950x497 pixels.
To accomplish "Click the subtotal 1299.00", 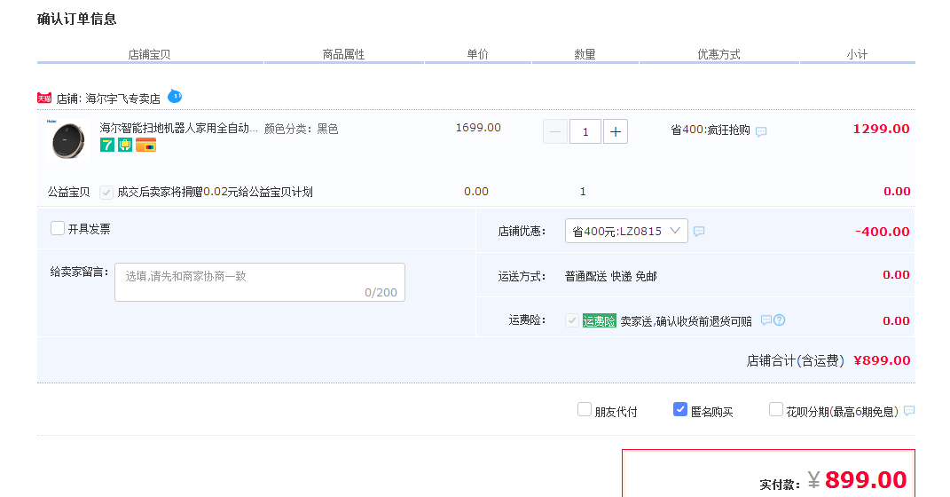I will 881,129.
